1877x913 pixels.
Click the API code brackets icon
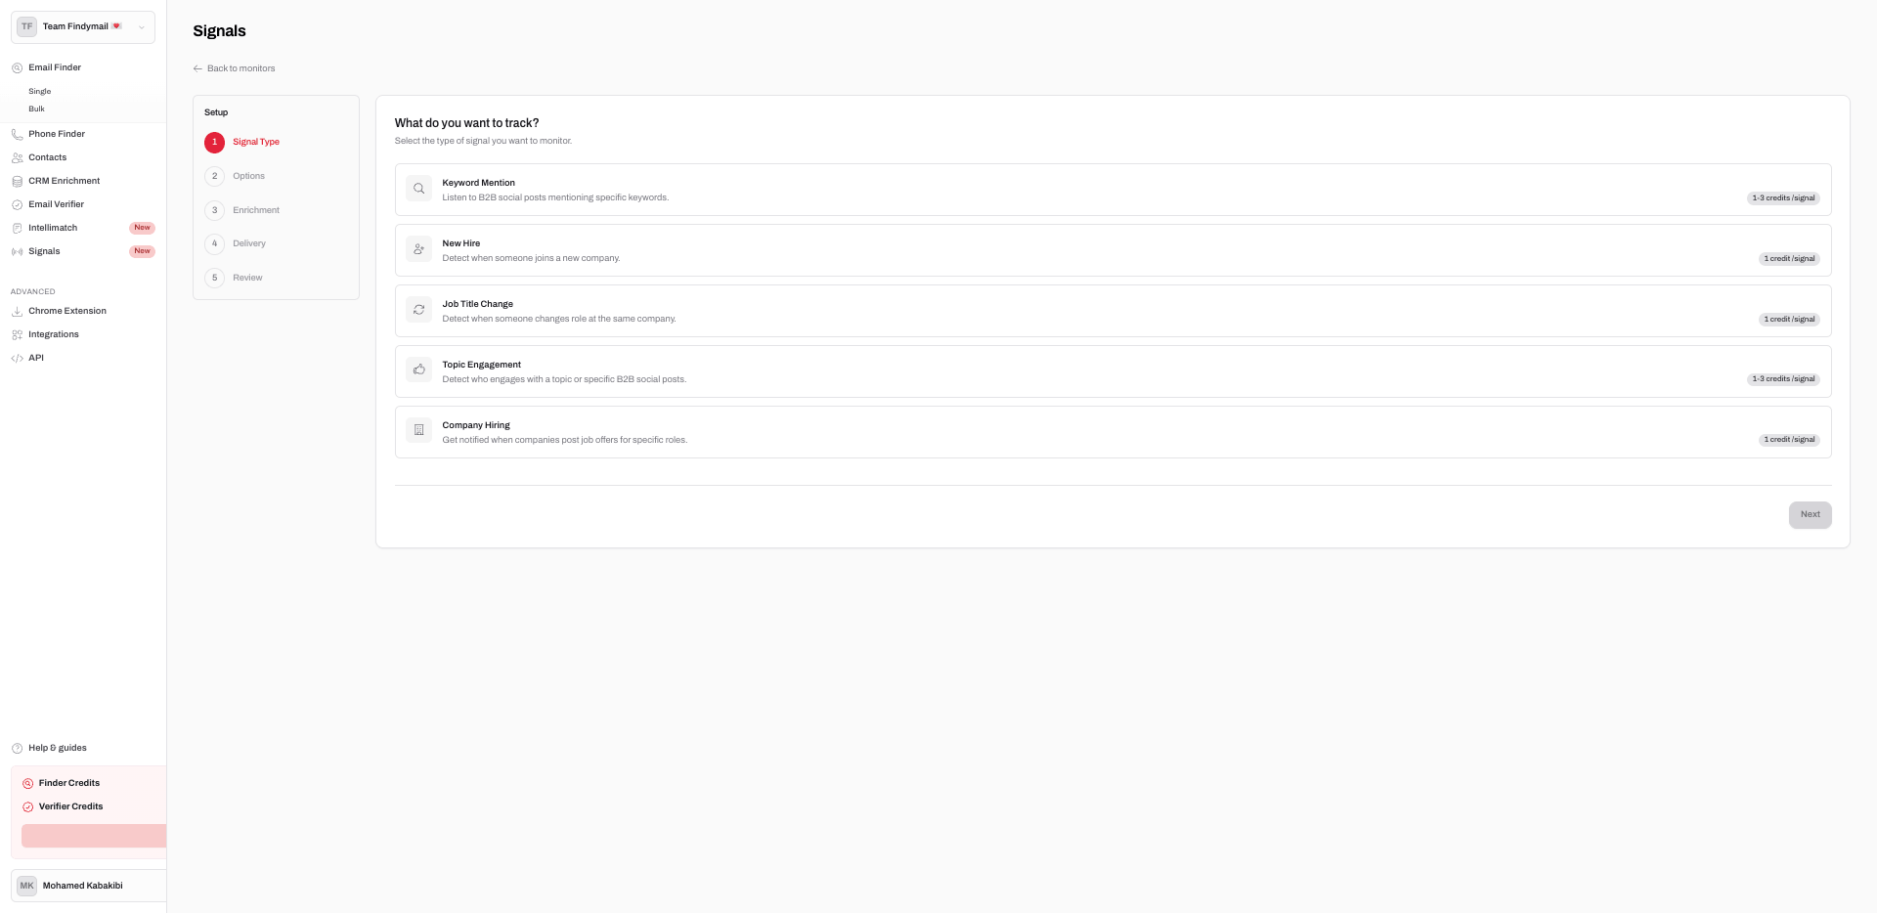[17, 359]
